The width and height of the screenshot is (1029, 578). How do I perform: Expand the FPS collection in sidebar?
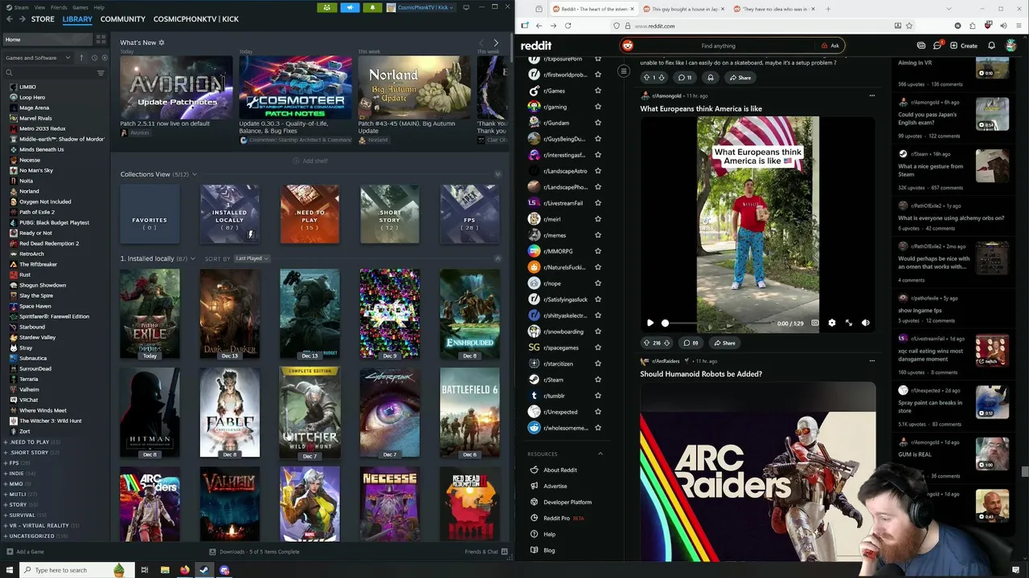click(6, 462)
